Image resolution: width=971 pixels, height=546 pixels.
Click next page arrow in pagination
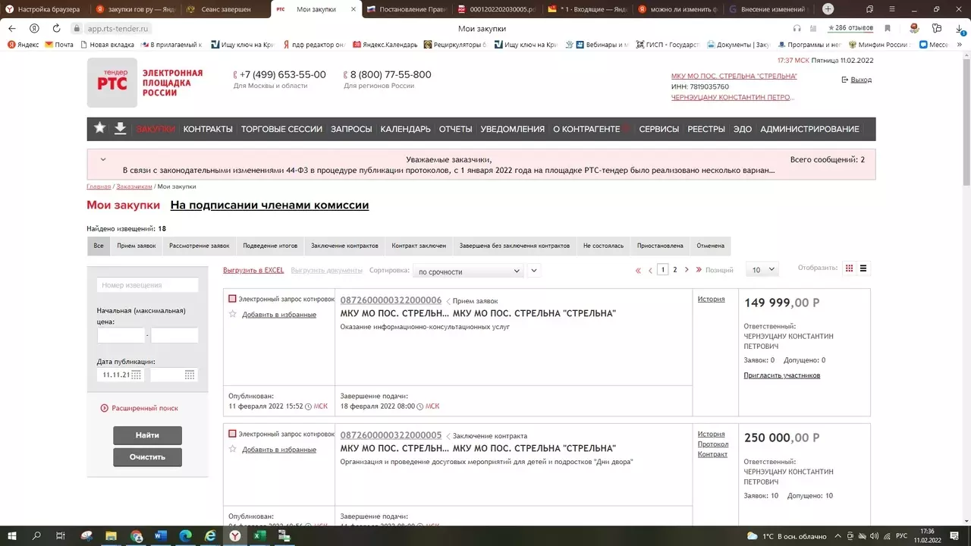click(x=687, y=270)
